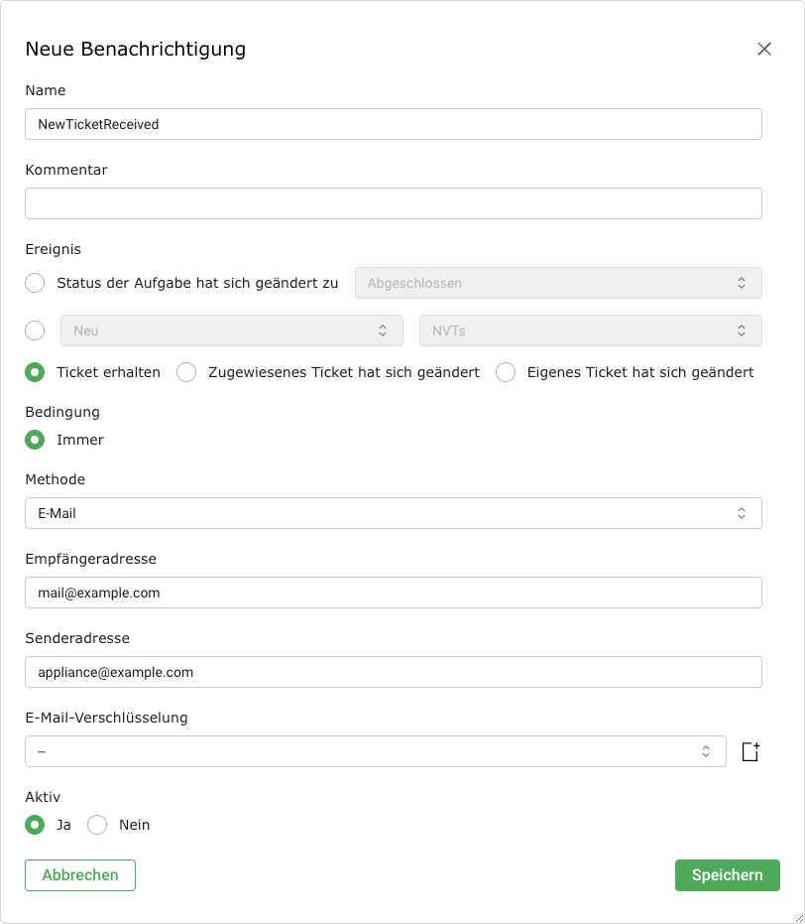Create a new E-Mail-Verschlüsselung credential
This screenshot has height=924, width=805.
click(750, 752)
